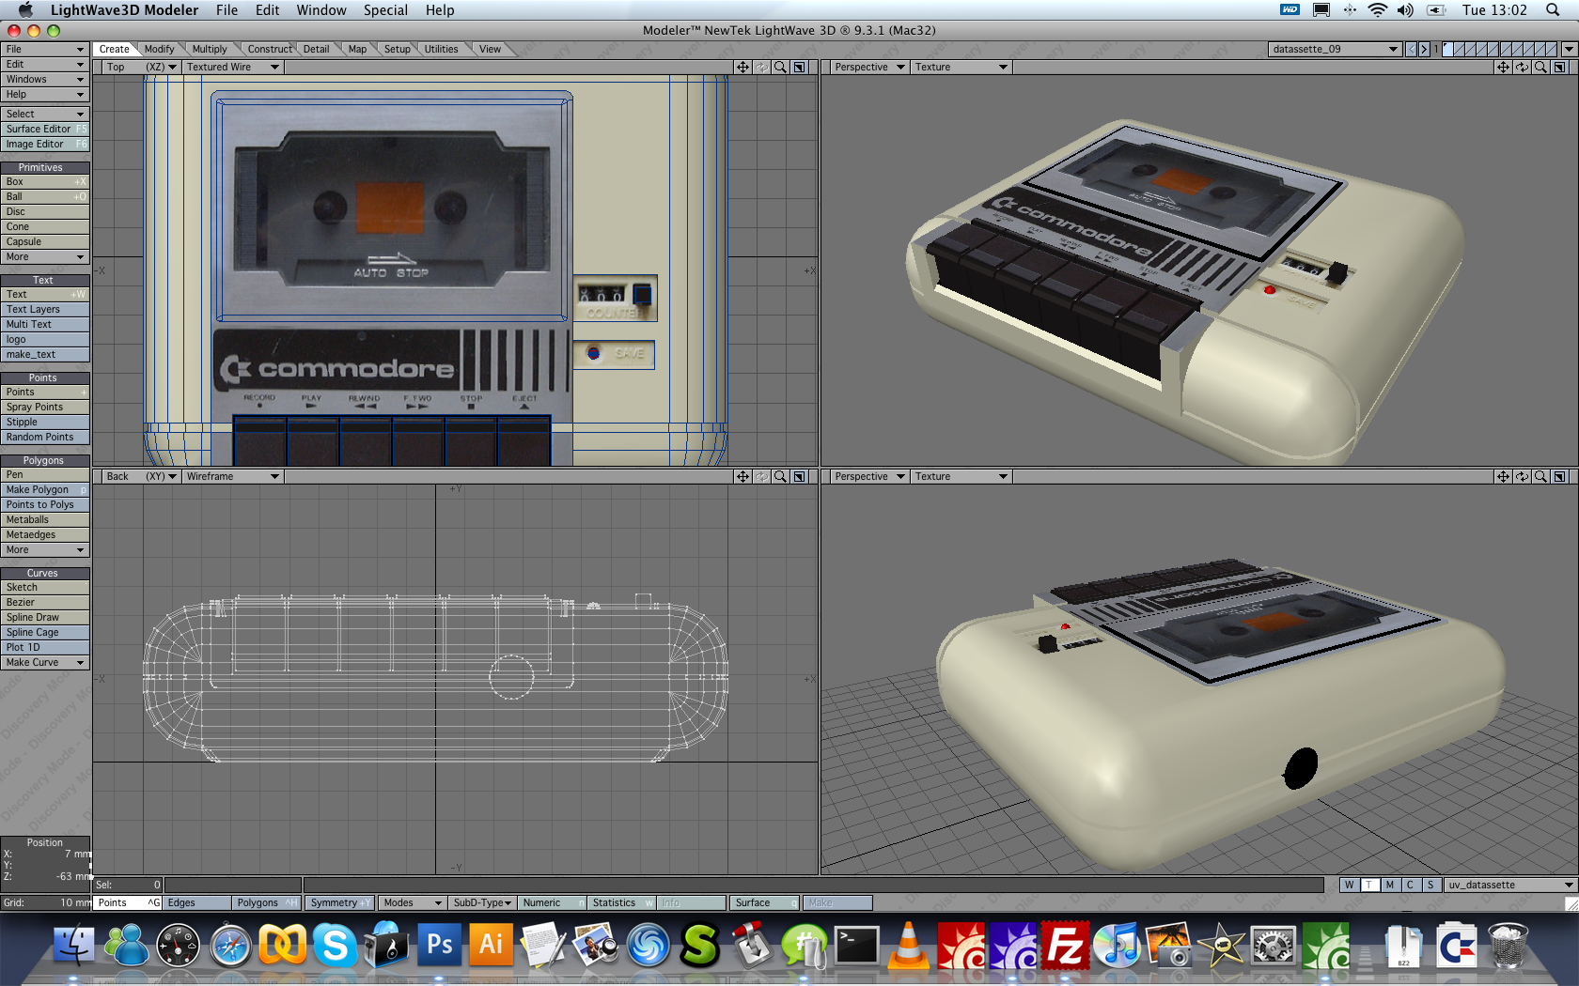Click the rotate icon in the Back viewport
The width and height of the screenshot is (1579, 986).
pos(761,476)
